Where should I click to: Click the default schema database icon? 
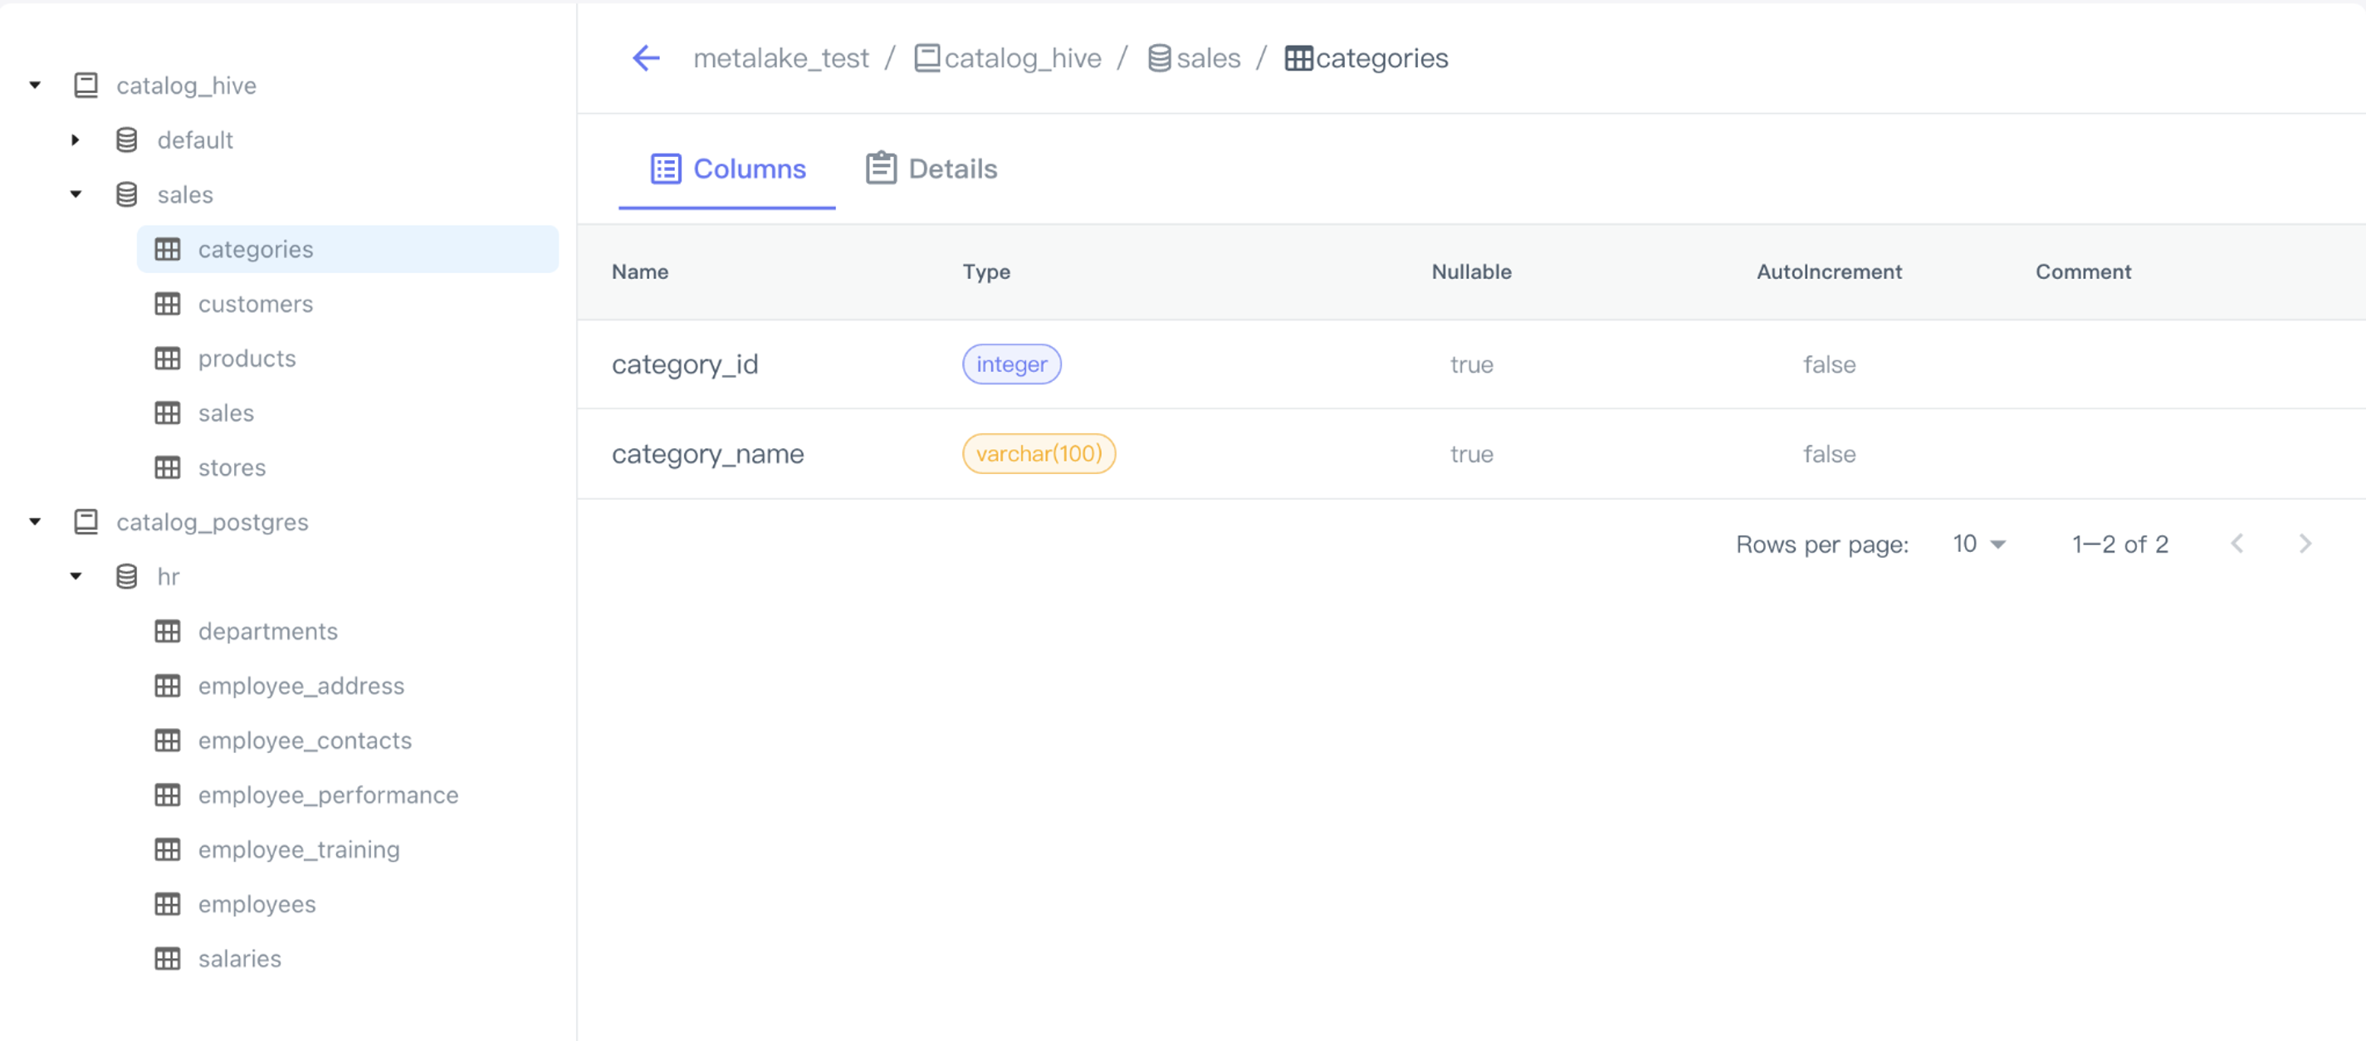coord(127,139)
